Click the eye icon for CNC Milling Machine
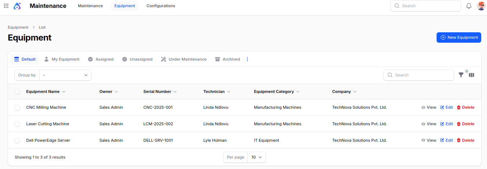Image resolution: width=487 pixels, height=169 pixels. click(423, 107)
